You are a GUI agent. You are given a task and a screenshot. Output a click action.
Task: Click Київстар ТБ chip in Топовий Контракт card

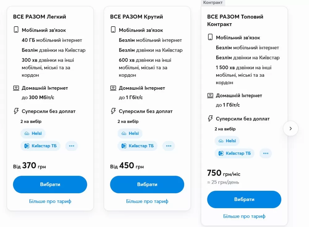235,153
